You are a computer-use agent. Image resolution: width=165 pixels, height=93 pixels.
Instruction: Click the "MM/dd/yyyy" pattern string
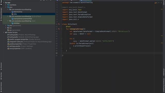coord(123,32)
